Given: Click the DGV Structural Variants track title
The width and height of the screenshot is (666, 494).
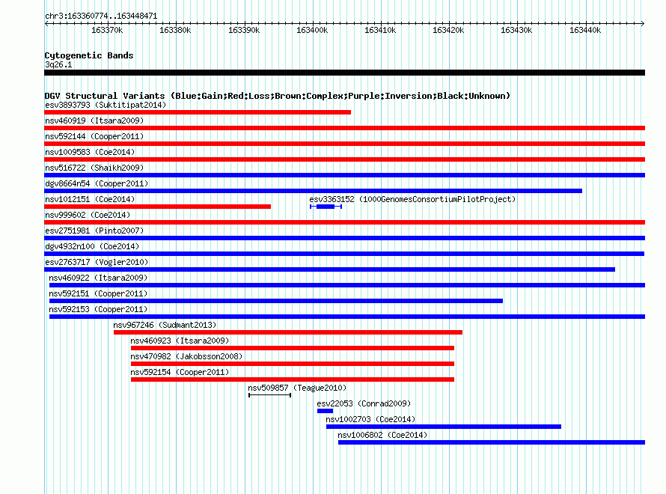Looking at the screenshot, I should pos(278,96).
